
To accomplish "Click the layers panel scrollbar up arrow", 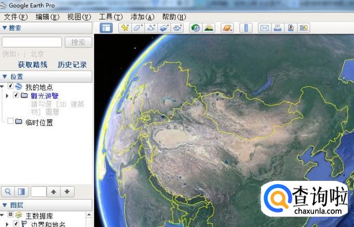I will click(x=89, y=215).
